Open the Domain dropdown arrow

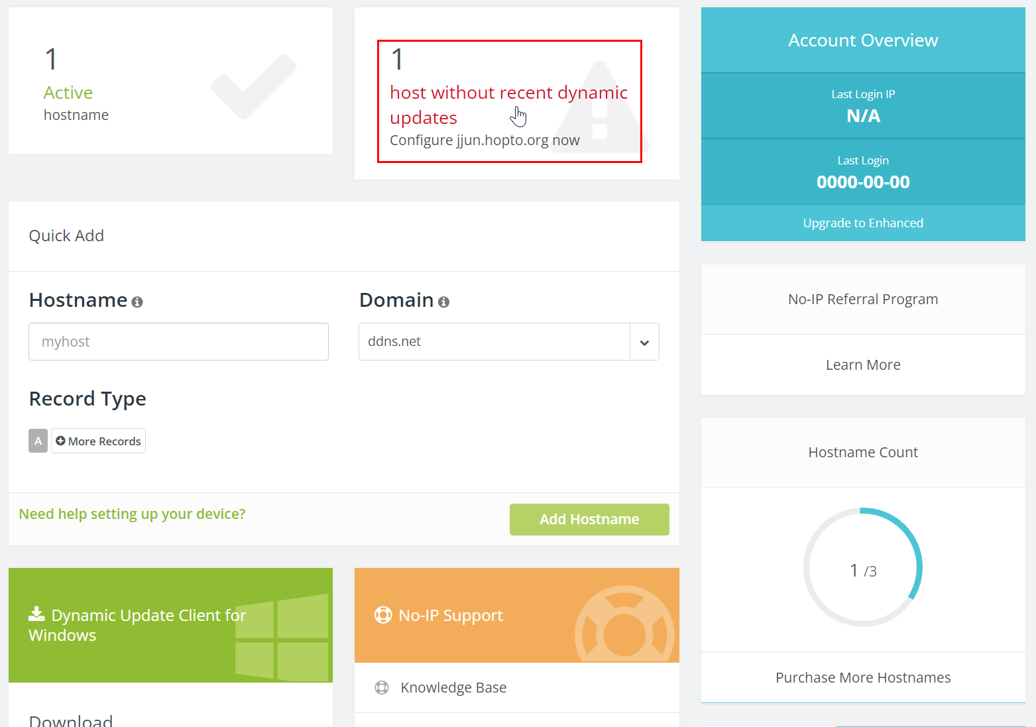644,342
